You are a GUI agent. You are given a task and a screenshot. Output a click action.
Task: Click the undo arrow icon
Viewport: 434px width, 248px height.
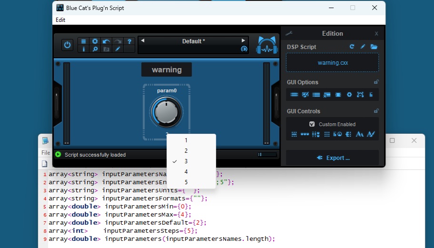click(x=106, y=41)
